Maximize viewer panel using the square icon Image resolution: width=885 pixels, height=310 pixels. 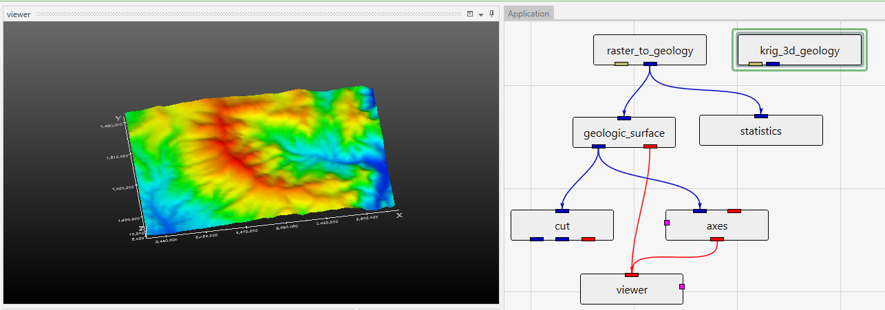pos(470,14)
